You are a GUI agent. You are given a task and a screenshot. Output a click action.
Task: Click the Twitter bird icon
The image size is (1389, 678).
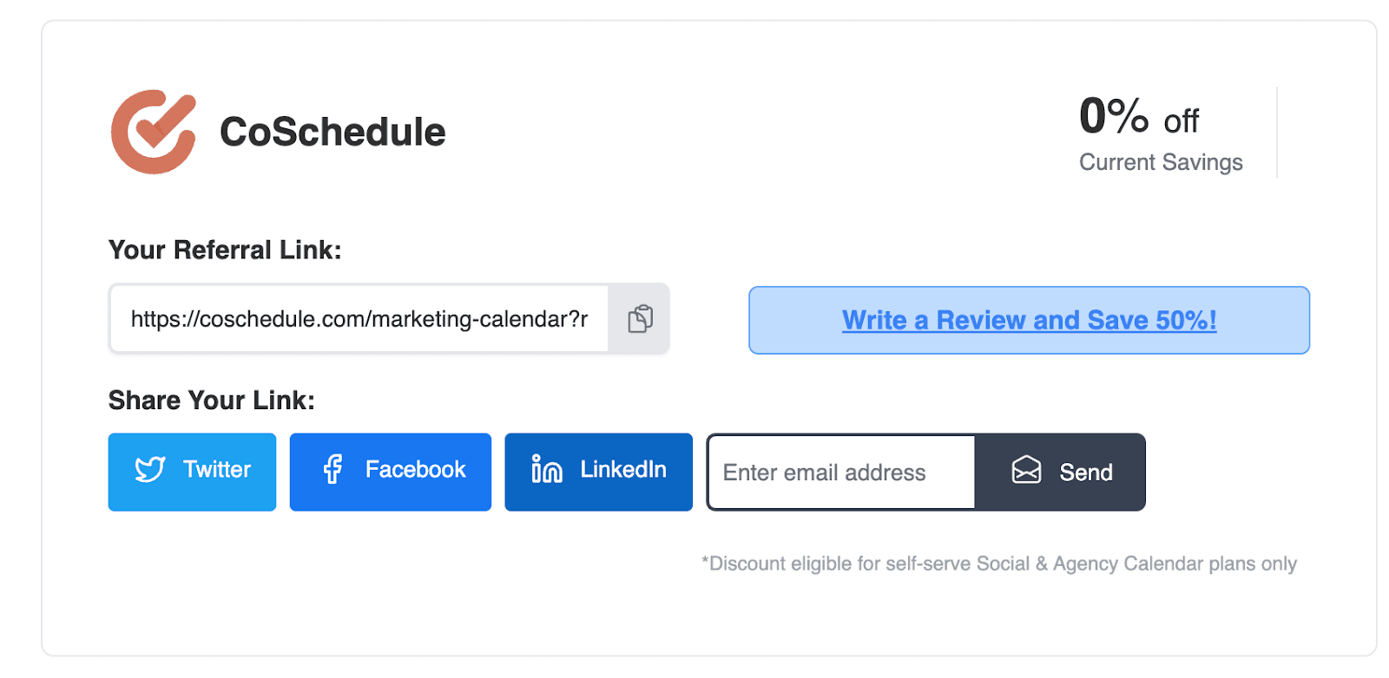[150, 470]
